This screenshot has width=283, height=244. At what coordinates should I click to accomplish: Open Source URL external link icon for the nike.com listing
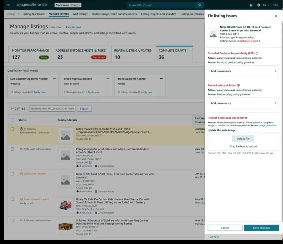pos(90,139)
